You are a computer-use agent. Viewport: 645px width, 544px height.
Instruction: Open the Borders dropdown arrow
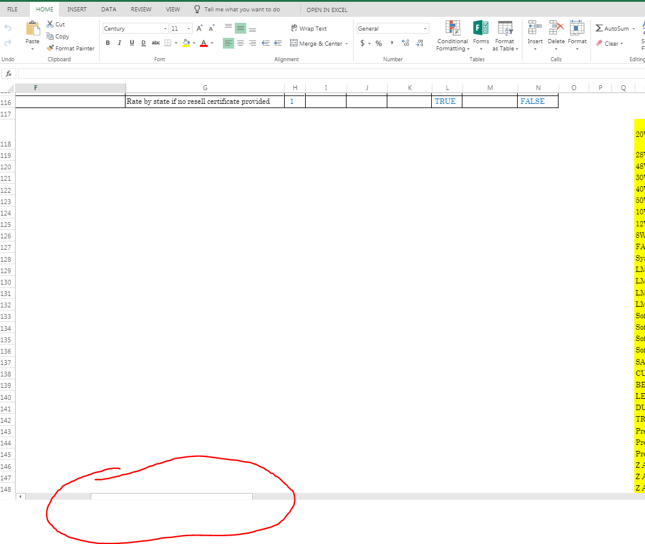tap(176, 43)
